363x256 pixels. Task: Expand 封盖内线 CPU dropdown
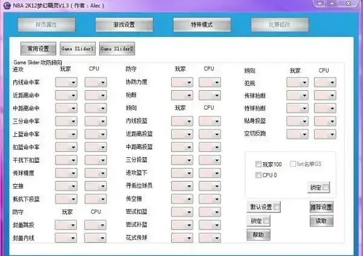coord(96,238)
